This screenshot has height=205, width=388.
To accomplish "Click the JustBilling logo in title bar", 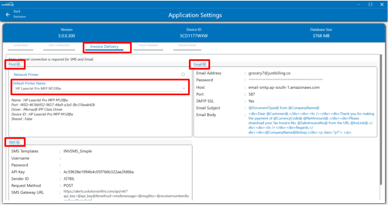I will [x=8, y=4].
